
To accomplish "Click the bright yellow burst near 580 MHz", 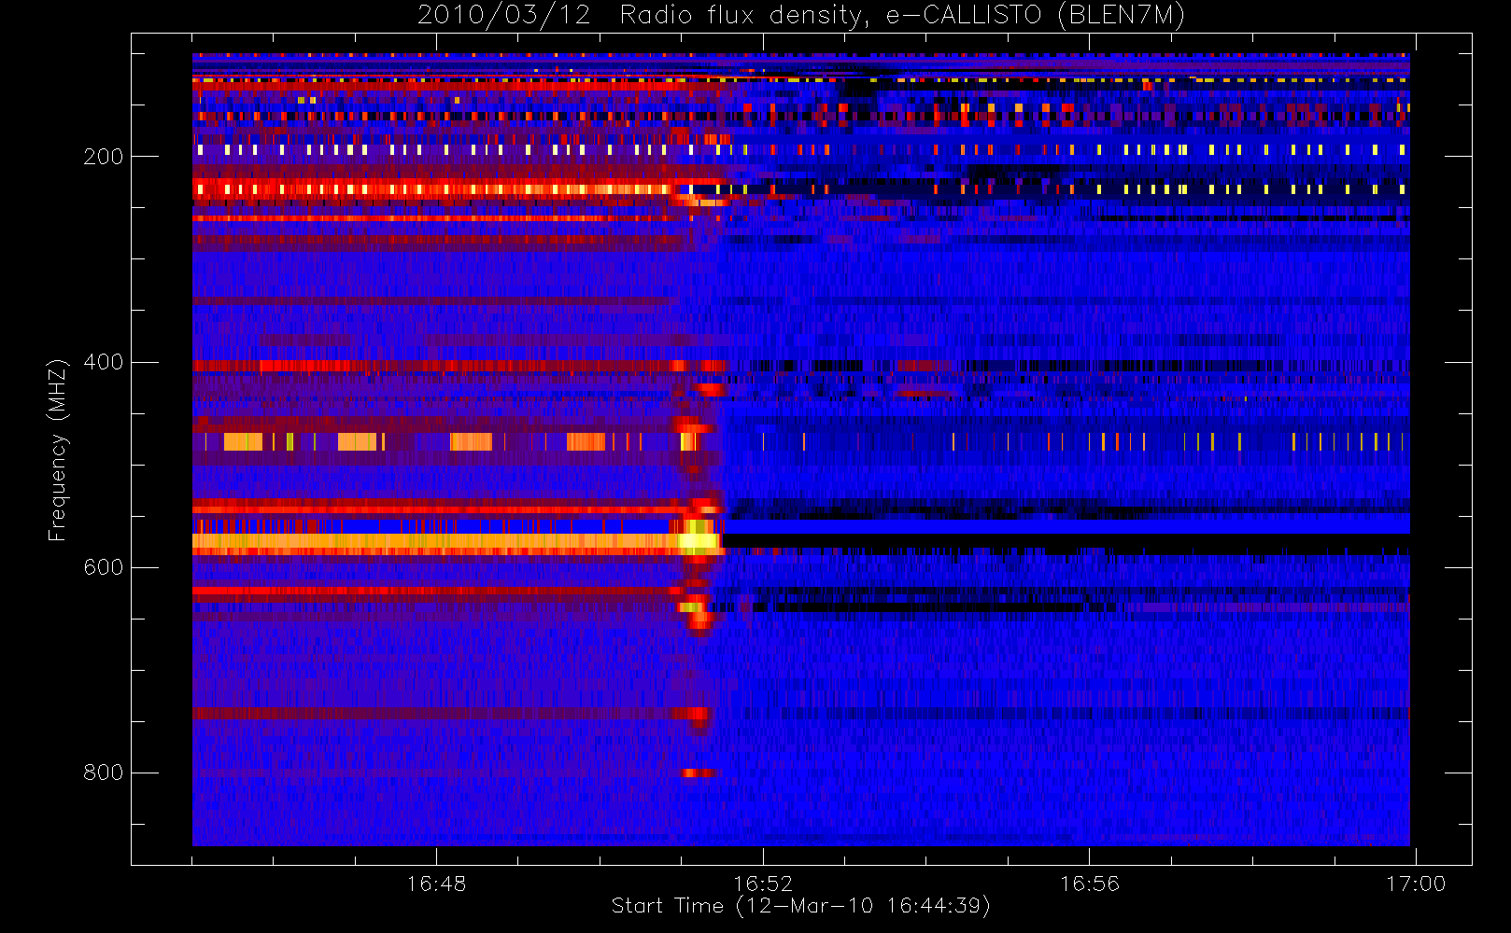I will pos(699,539).
